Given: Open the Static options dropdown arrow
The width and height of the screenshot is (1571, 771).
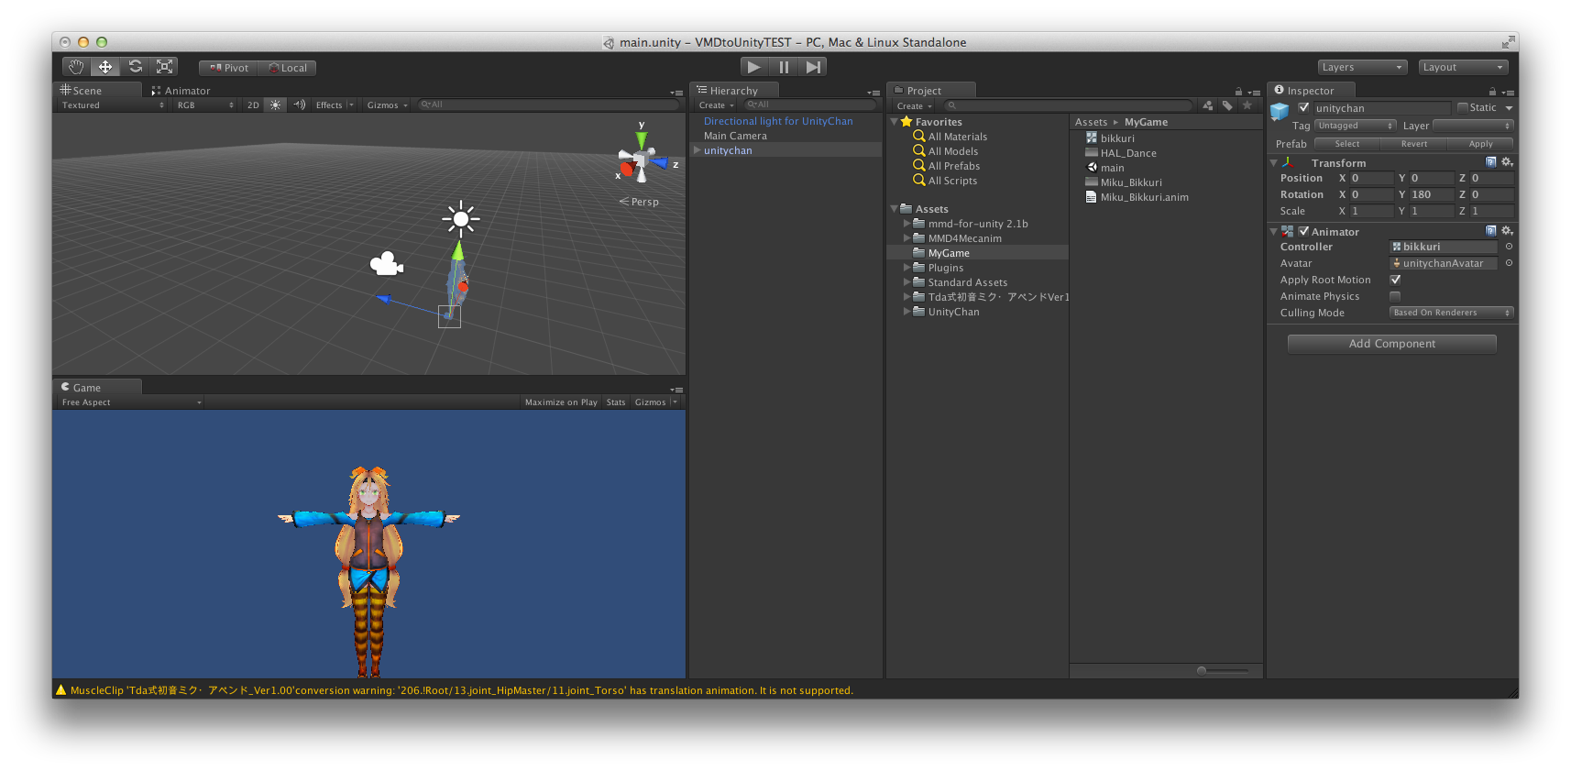Looking at the screenshot, I should coord(1509,108).
